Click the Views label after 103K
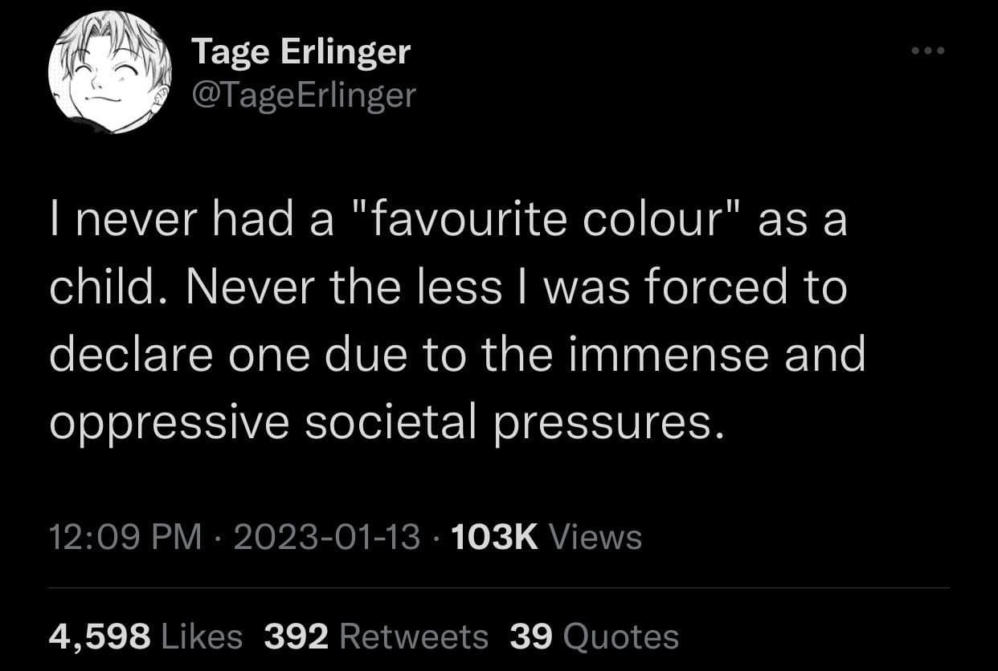This screenshot has width=998, height=671. point(596,536)
